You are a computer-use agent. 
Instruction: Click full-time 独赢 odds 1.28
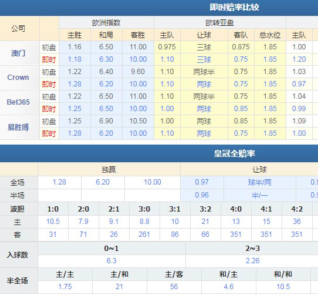(59, 182)
